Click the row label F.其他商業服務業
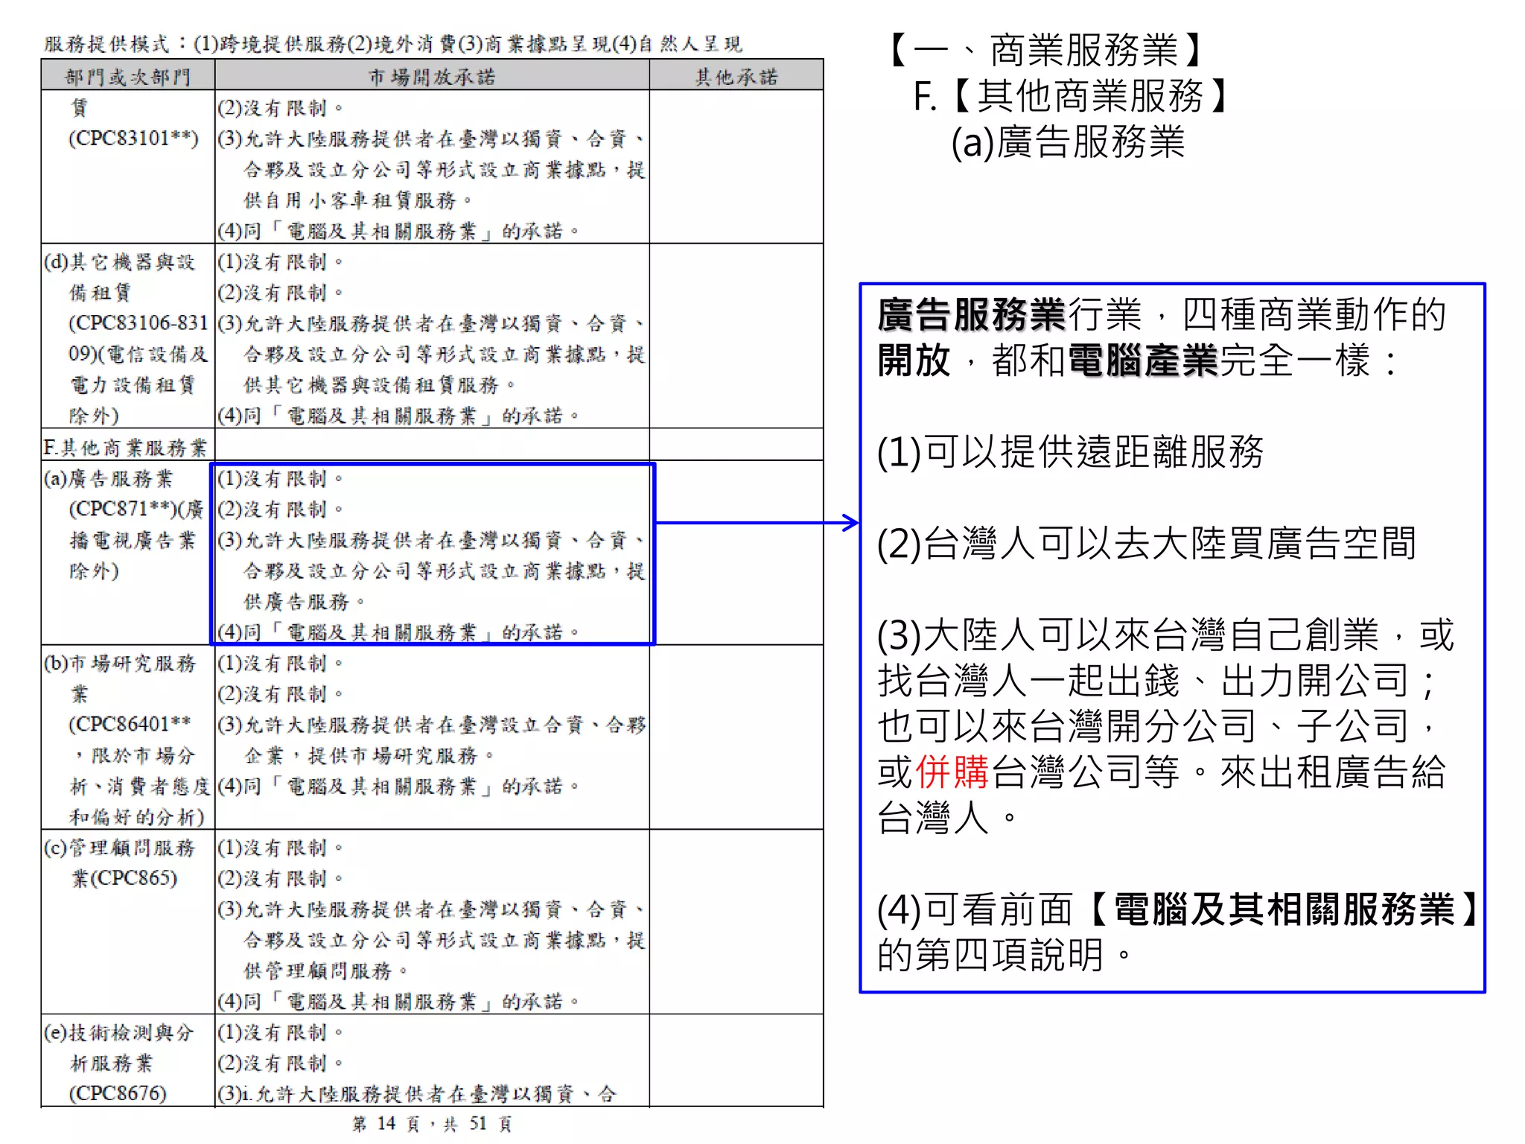This screenshot has height=1144, width=1525. point(125,447)
